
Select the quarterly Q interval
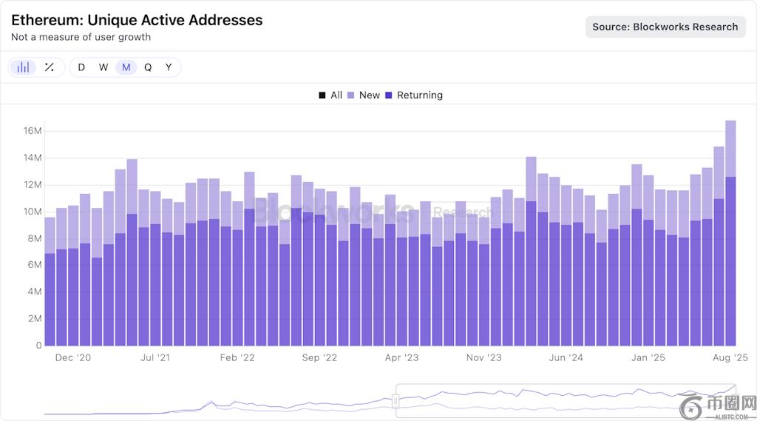point(148,67)
